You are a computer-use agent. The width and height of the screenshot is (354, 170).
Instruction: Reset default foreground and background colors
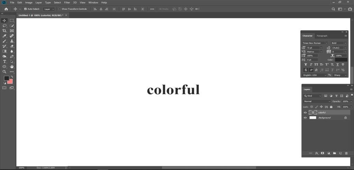pyautogui.click(x=5, y=83)
